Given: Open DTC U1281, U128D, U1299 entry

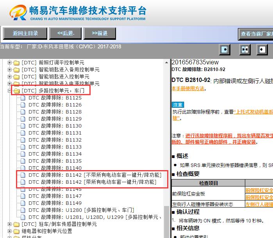Looking at the screenshot, I should tap(95, 217).
